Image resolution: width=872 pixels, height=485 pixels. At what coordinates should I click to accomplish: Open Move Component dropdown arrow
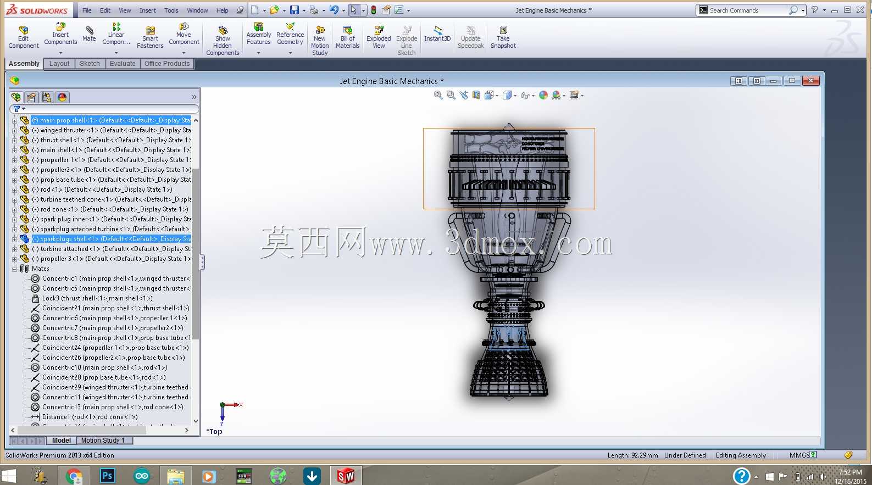click(184, 53)
